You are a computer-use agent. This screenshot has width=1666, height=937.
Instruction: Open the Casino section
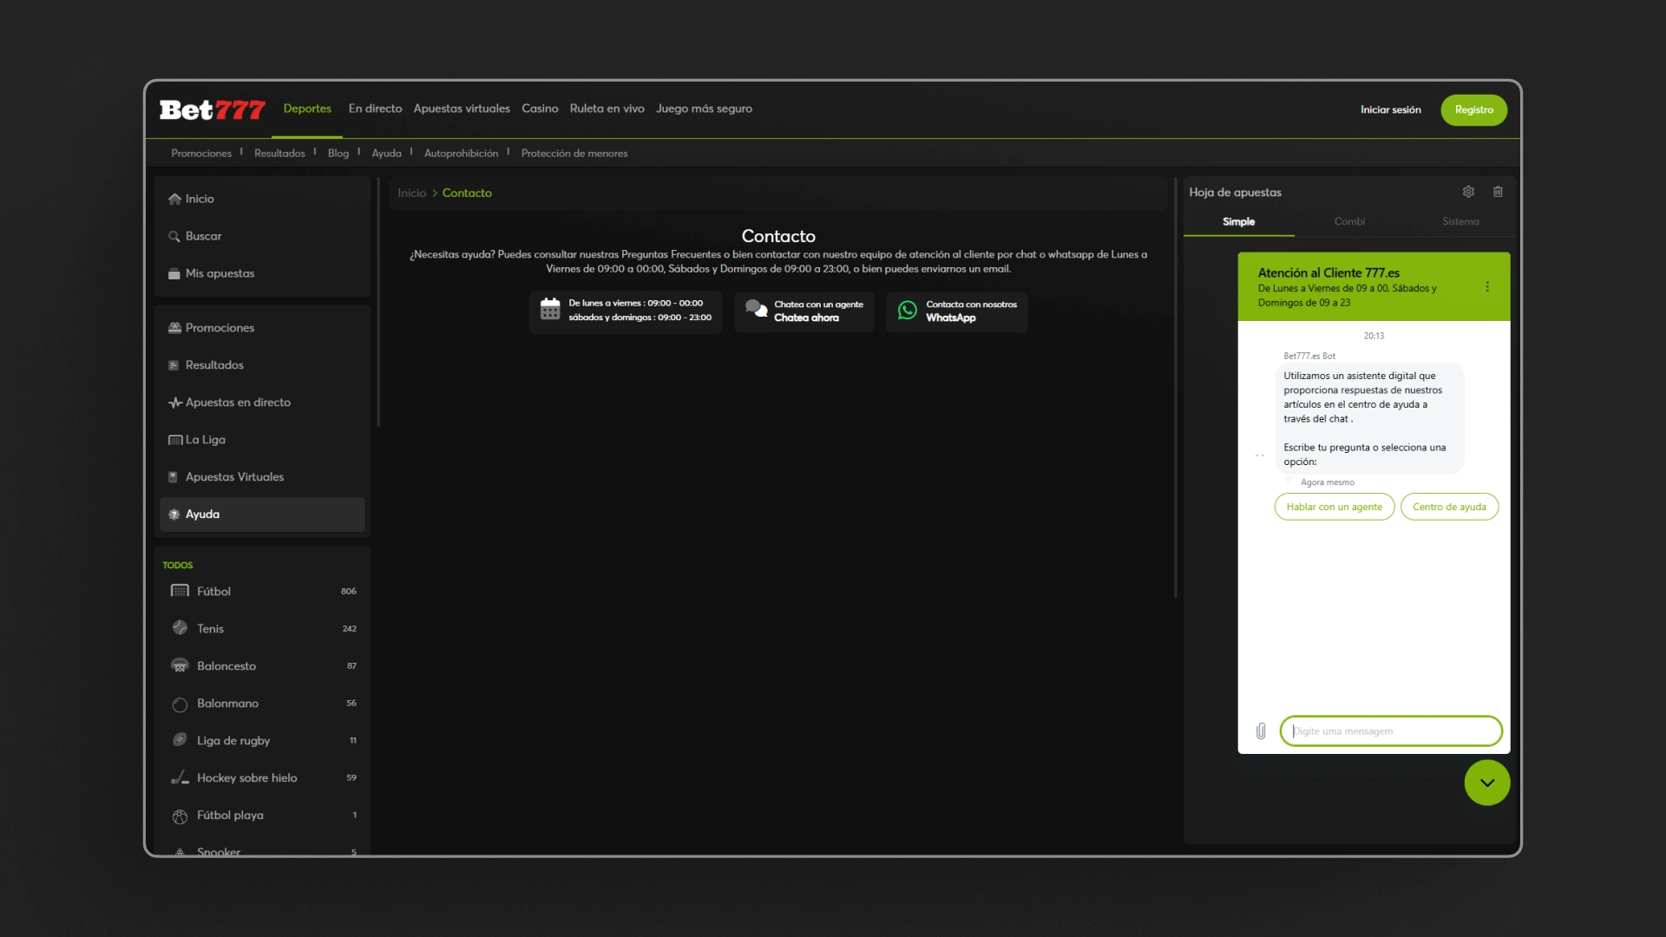[x=540, y=109]
